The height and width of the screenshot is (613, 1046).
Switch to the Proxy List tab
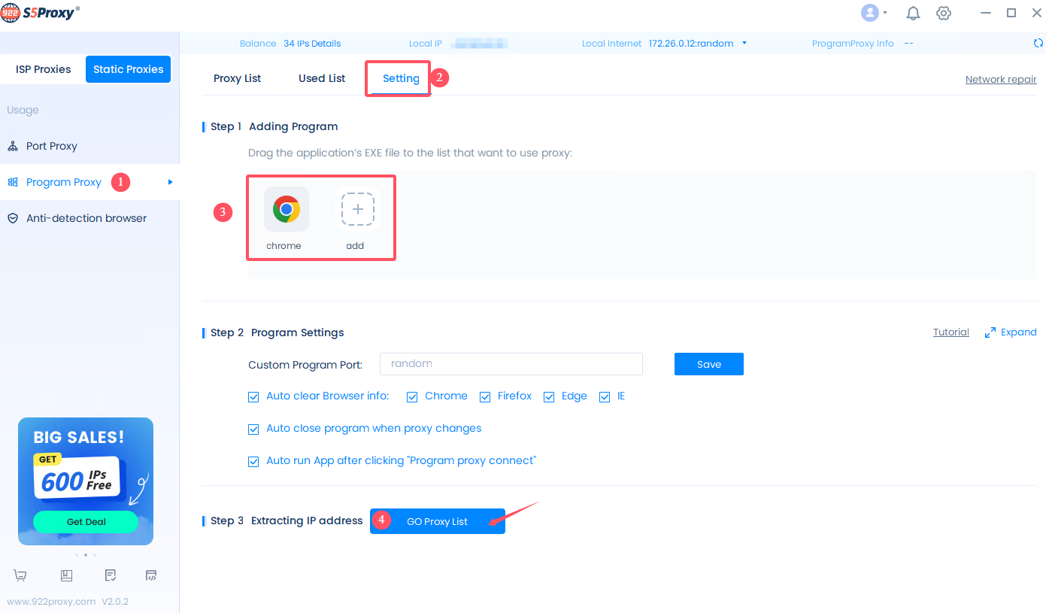[237, 78]
